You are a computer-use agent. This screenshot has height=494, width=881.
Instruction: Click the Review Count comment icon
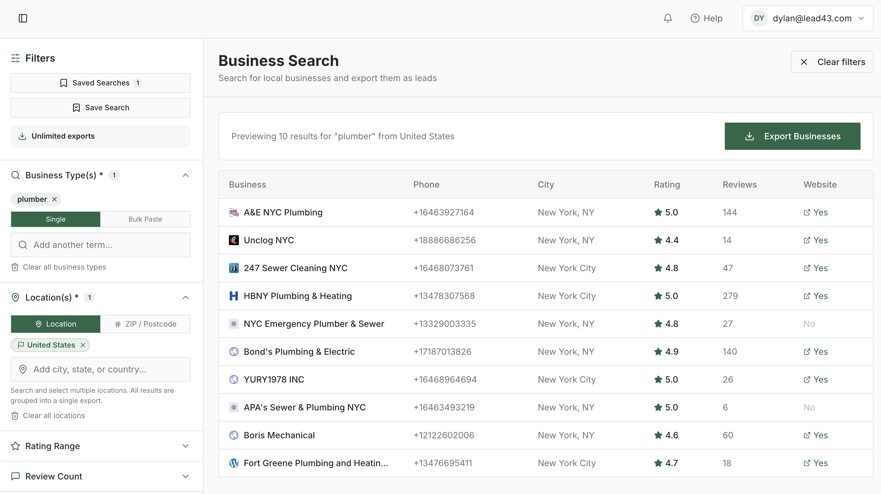pyautogui.click(x=15, y=477)
